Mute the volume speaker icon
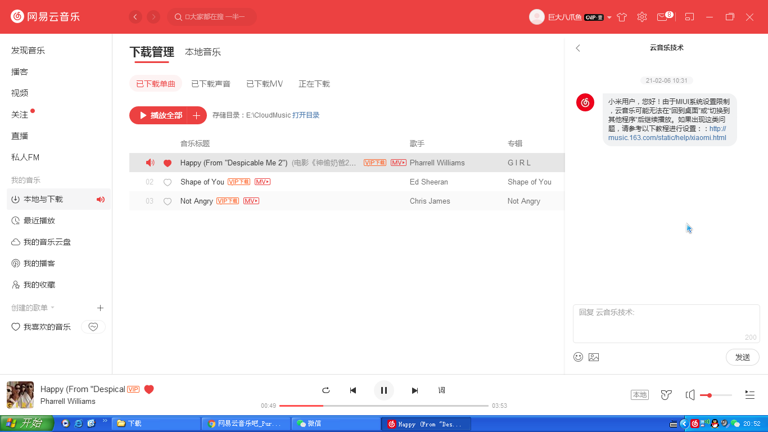This screenshot has height=432, width=768. click(690, 395)
